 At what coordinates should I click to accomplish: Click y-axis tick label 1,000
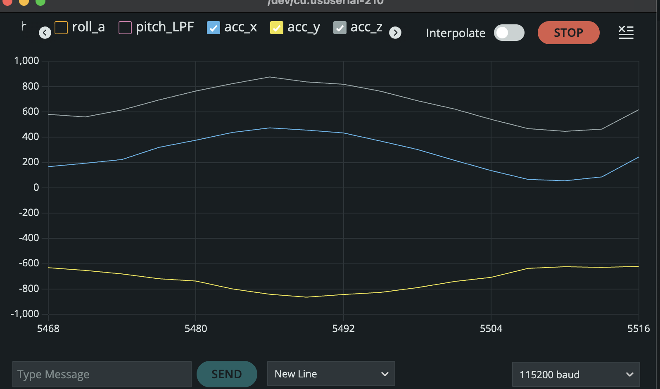coord(26,61)
